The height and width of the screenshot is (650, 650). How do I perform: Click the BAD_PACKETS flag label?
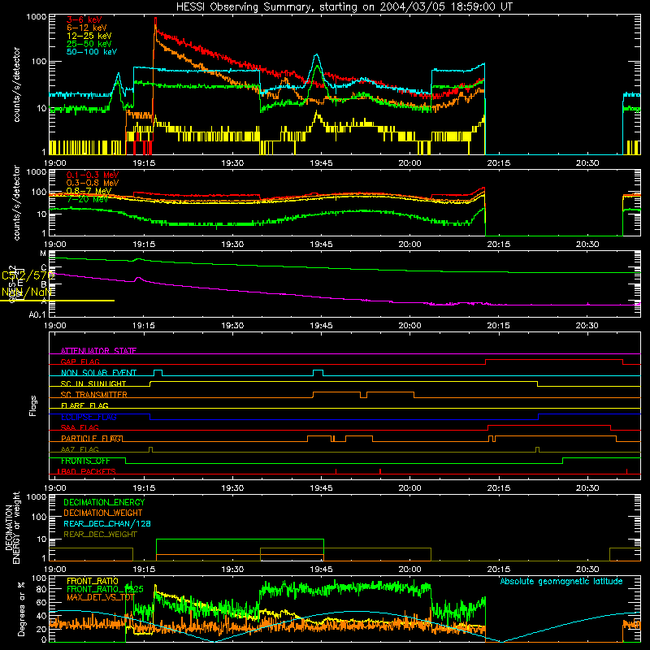tap(87, 471)
